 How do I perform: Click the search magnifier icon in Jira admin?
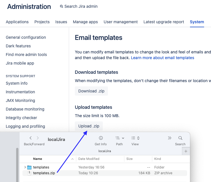[x=61, y=6]
